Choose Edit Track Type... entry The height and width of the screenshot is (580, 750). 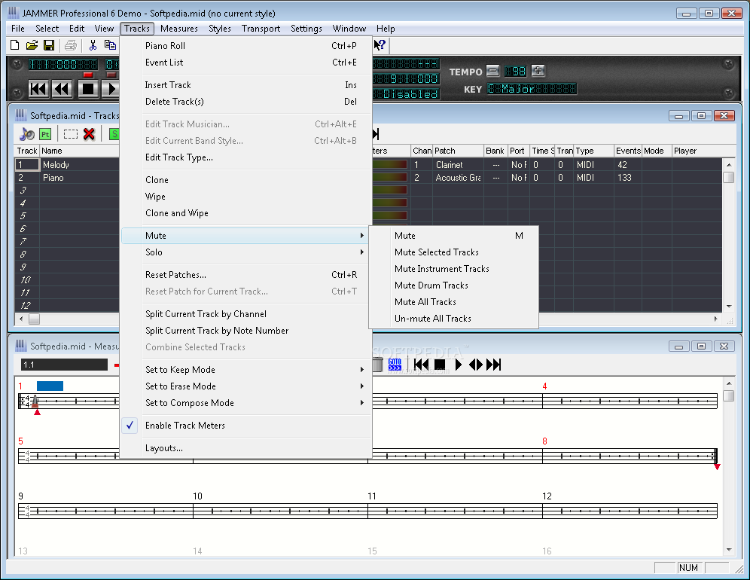(245, 157)
